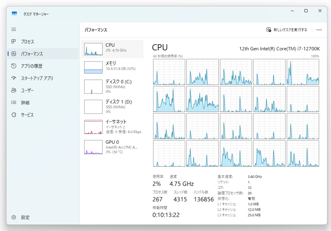Click the uptime value 0:10:13:22
Image resolution: width=331 pixels, height=231 pixels.
pyautogui.click(x=166, y=215)
